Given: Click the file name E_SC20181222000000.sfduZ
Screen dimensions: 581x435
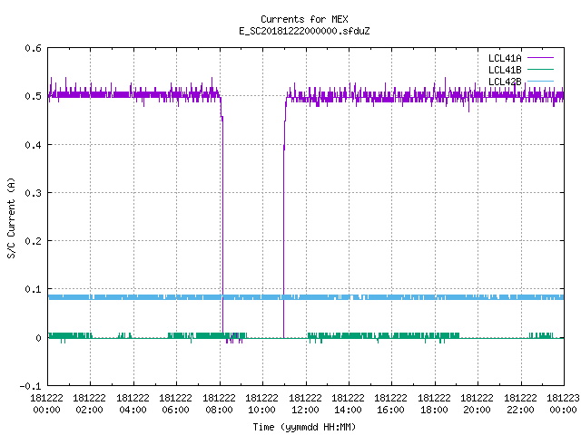Looking at the screenshot, I should 304,31.
